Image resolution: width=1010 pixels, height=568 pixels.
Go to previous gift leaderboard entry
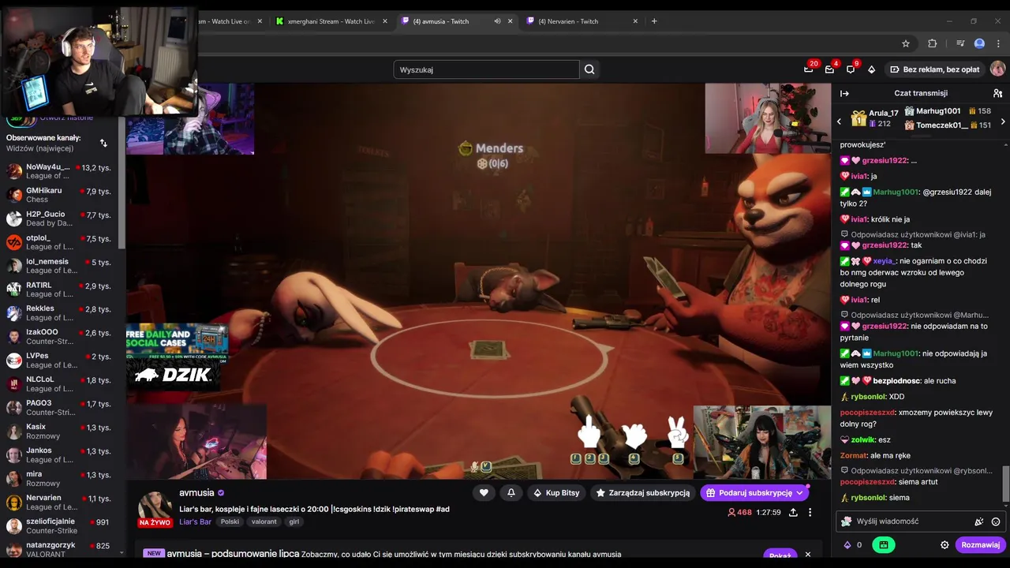839,121
